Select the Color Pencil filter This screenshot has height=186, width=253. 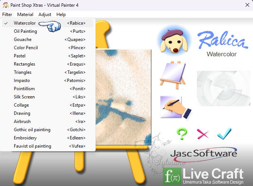[48, 48]
